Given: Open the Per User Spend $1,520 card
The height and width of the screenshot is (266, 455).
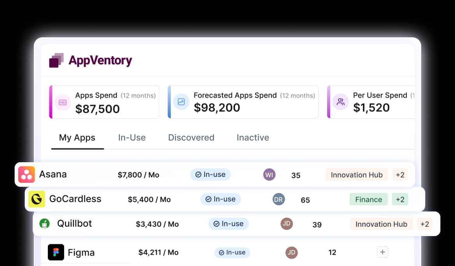Looking at the screenshot, I should 371,102.
